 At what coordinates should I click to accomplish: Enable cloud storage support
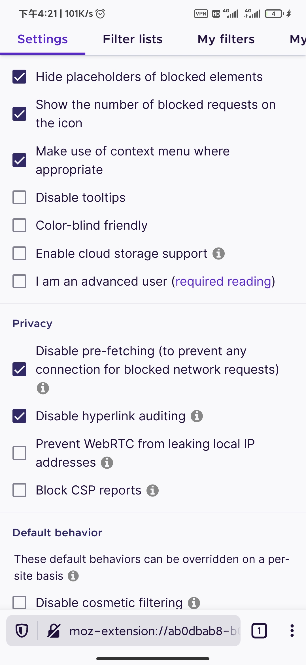click(x=19, y=253)
